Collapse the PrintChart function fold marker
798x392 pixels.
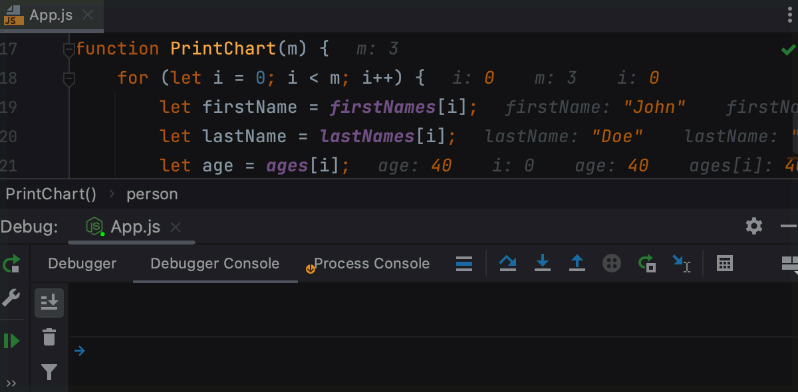coord(68,50)
